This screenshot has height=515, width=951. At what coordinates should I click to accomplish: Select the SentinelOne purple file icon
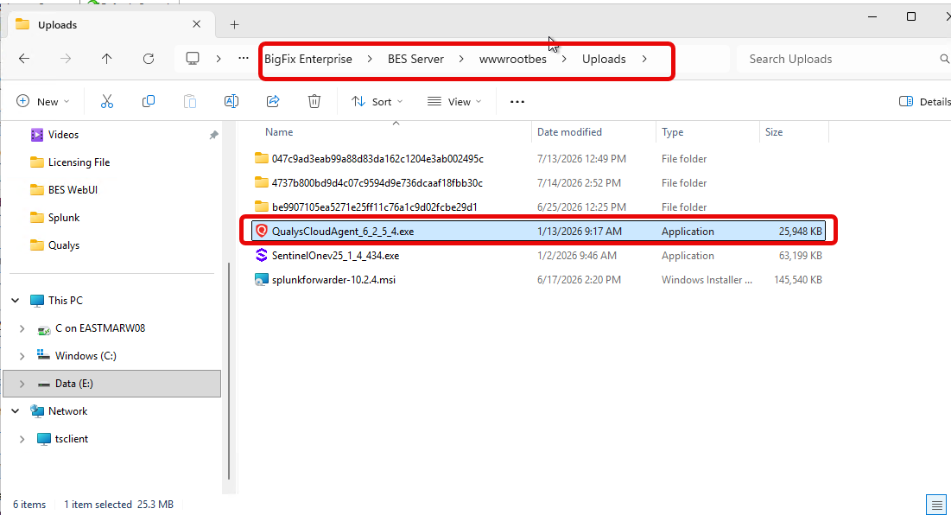point(262,256)
